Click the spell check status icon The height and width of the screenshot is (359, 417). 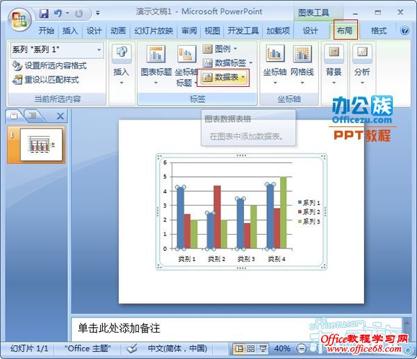(131, 349)
